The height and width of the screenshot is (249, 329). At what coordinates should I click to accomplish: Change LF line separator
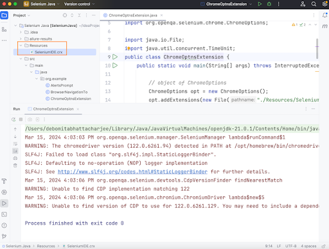point(279,246)
